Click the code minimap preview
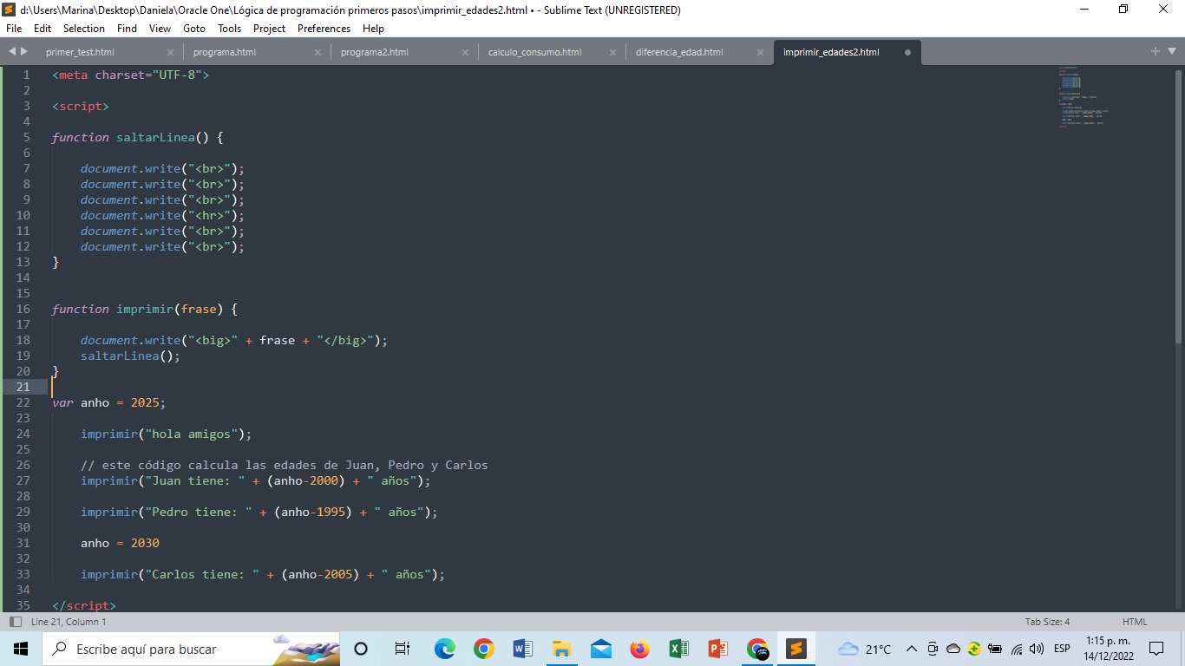 1083,96
